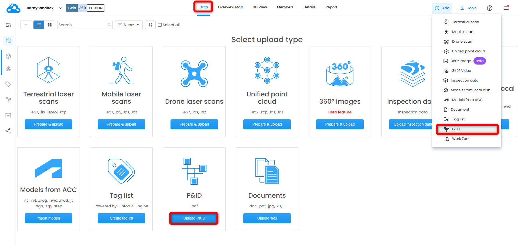Choose Document from Add menu

click(x=467, y=110)
